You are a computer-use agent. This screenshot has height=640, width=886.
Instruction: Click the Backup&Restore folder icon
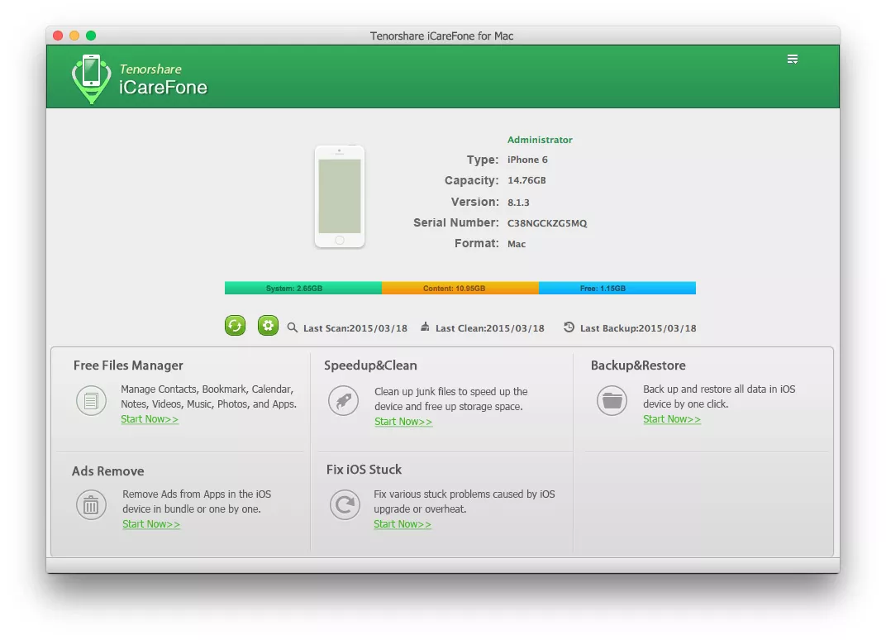pyautogui.click(x=612, y=401)
